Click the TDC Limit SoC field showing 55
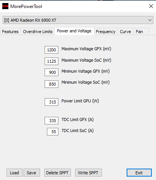Screen dimensions: 156x180 pos(53,132)
